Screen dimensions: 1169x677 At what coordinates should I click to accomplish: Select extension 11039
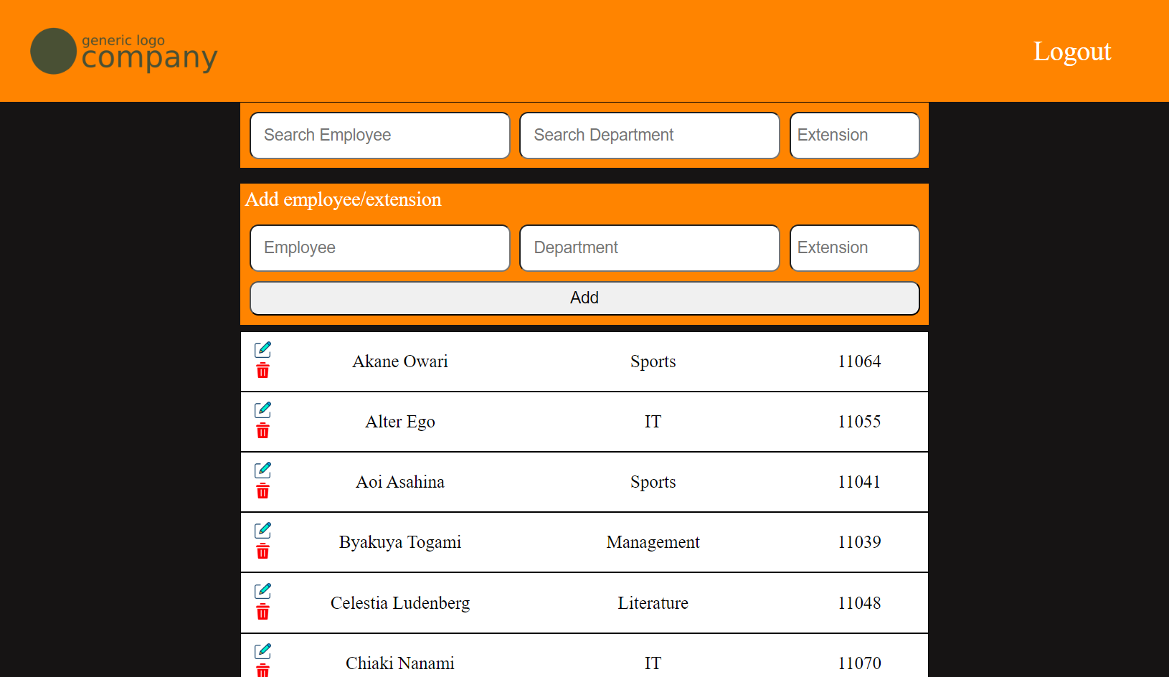point(859,542)
